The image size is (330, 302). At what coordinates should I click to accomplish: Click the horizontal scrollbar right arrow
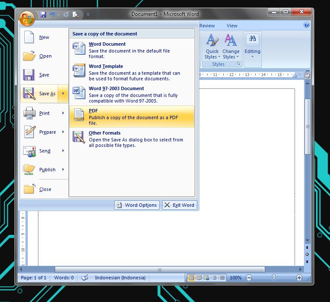pos(300,269)
